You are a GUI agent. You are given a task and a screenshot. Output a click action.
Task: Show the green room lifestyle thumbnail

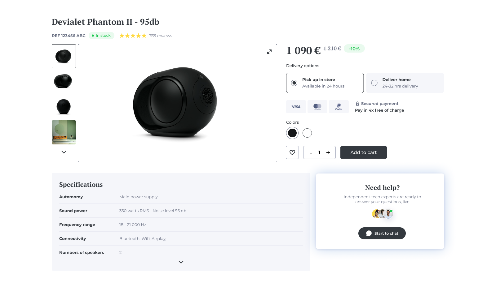64,132
